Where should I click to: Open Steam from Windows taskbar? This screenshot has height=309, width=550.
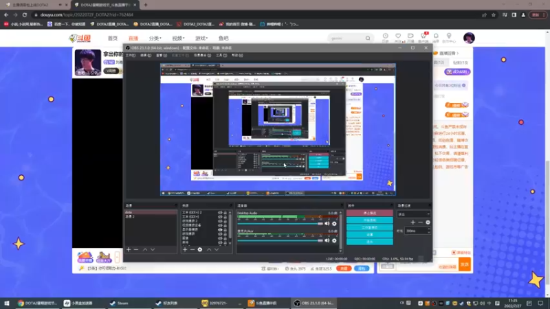pyautogui.click(x=119, y=303)
